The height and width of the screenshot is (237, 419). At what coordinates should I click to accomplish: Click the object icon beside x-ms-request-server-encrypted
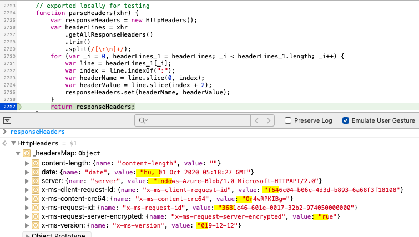[36, 216]
